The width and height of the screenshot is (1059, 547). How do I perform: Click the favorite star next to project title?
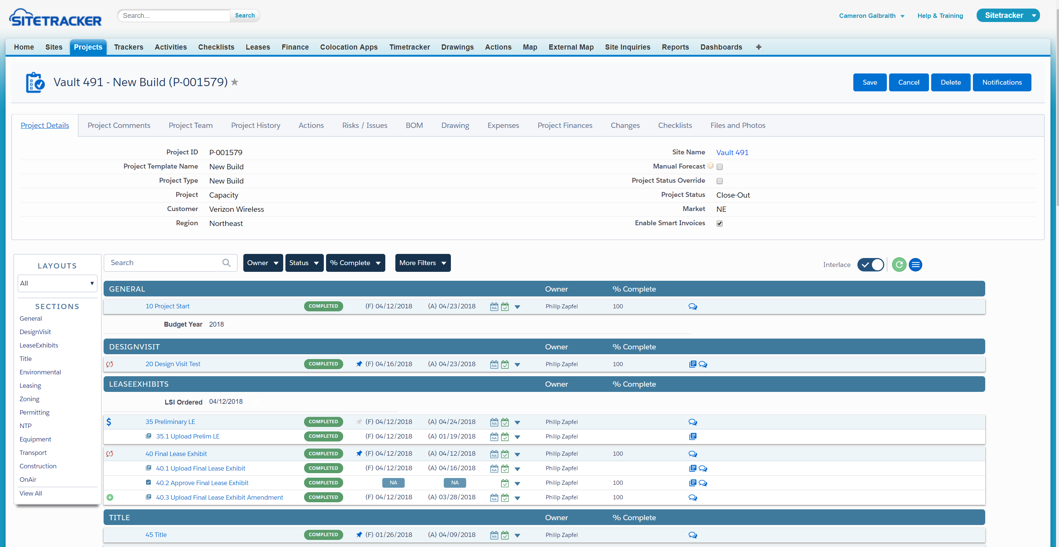235,82
